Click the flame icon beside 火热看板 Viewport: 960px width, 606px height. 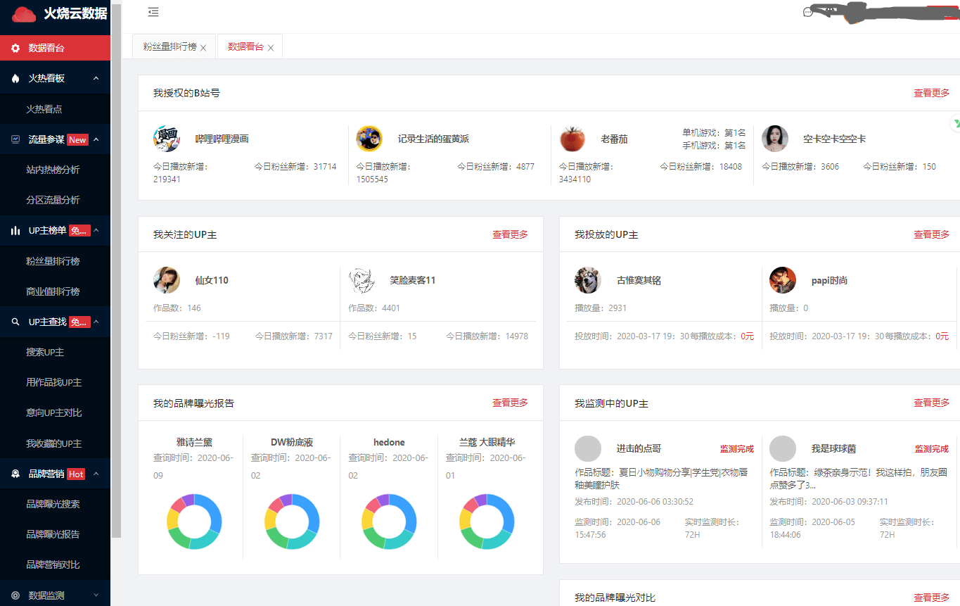(x=15, y=78)
